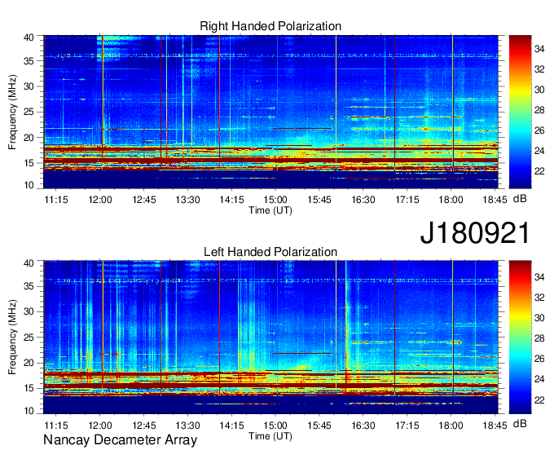Click the "Left Handed Polarization" plot title
Screen dimensions: 554x450
pyautogui.click(x=270, y=252)
